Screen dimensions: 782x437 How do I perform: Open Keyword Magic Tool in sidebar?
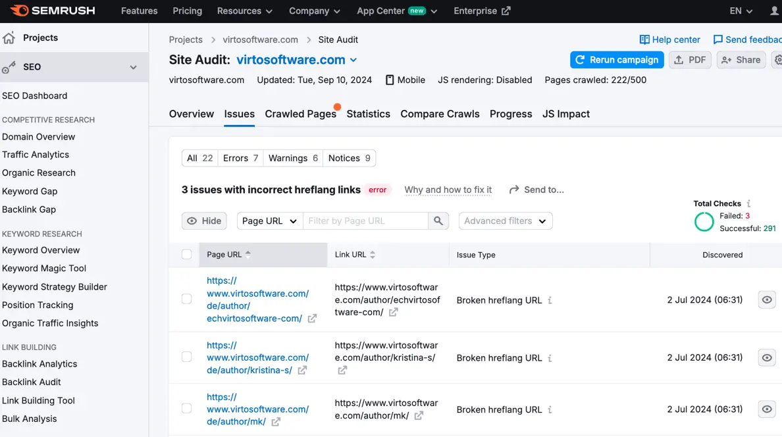click(44, 269)
